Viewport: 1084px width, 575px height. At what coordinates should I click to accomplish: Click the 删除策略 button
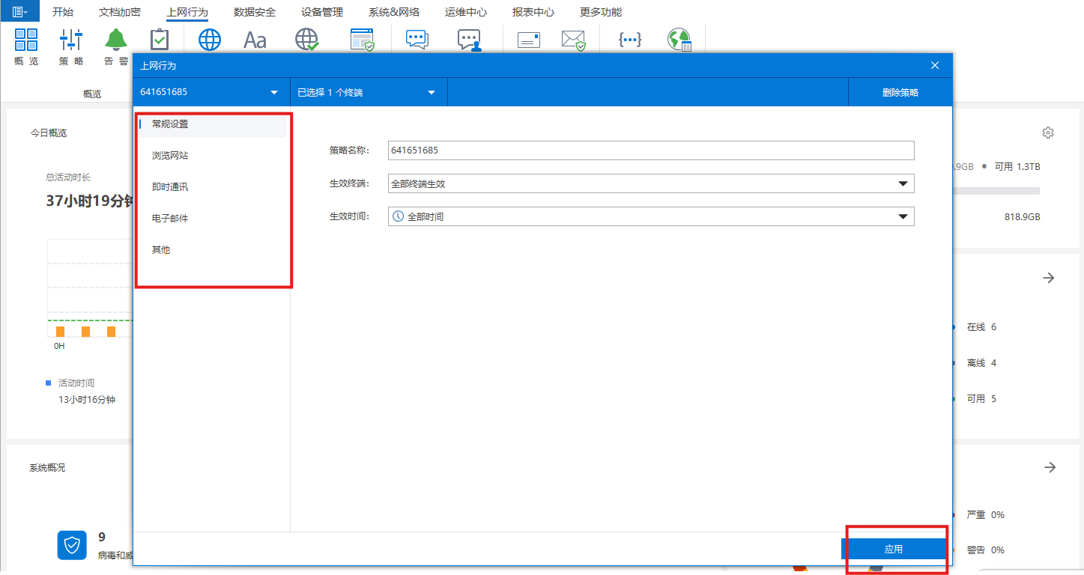[900, 93]
